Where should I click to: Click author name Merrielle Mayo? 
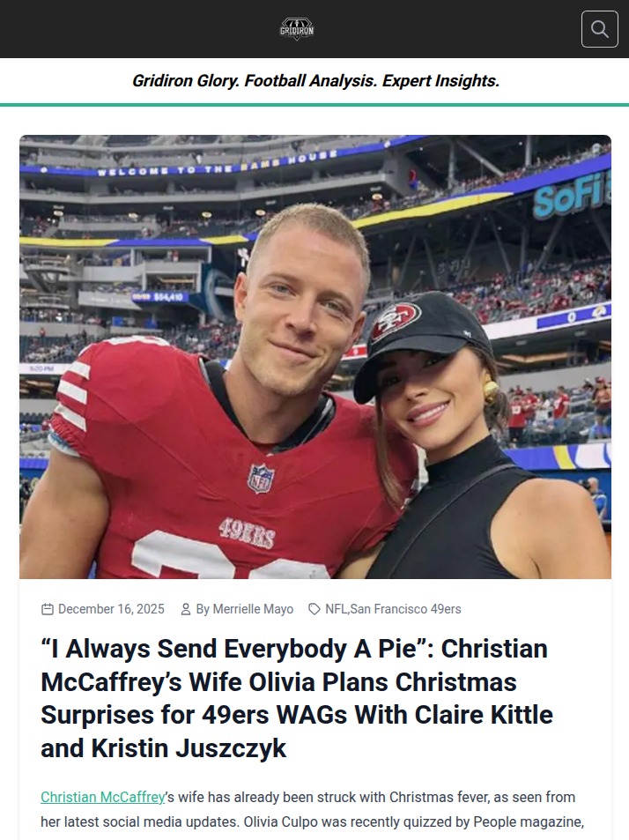tap(254, 609)
